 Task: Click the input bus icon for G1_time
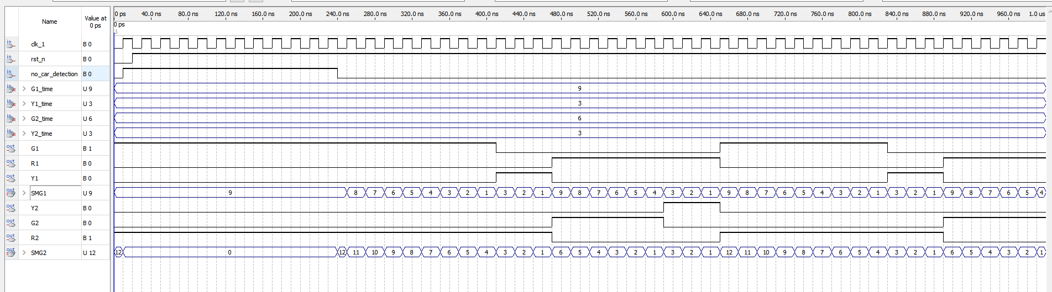click(x=11, y=88)
